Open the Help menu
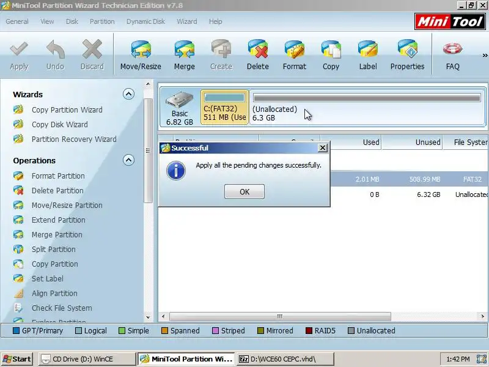 point(216,21)
